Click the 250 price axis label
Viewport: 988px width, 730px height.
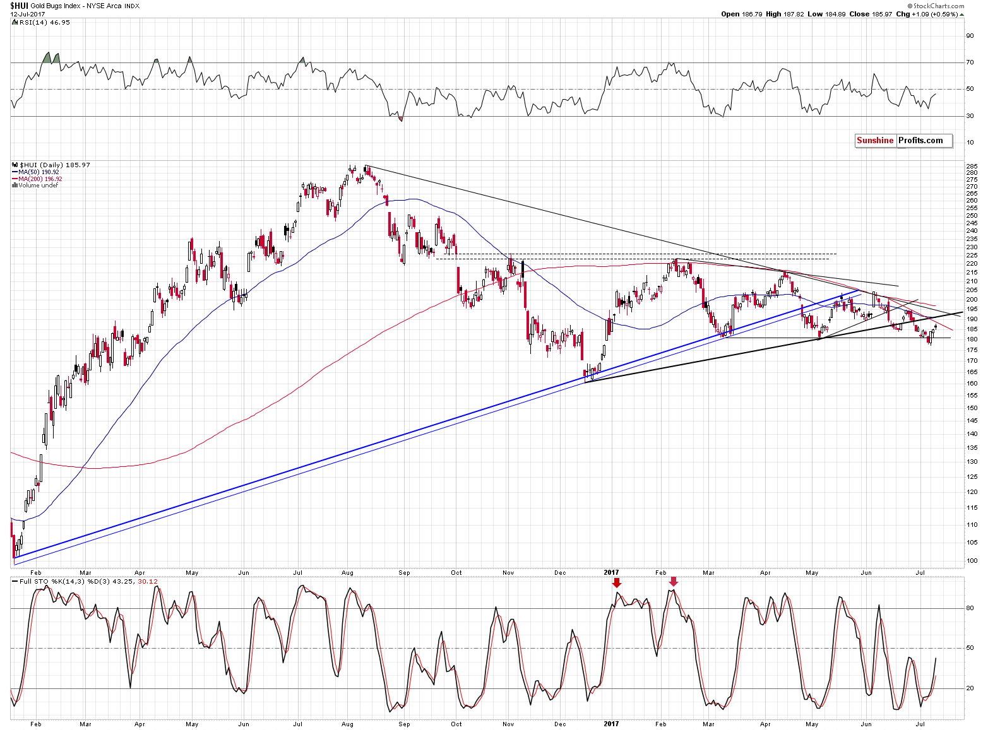point(972,216)
